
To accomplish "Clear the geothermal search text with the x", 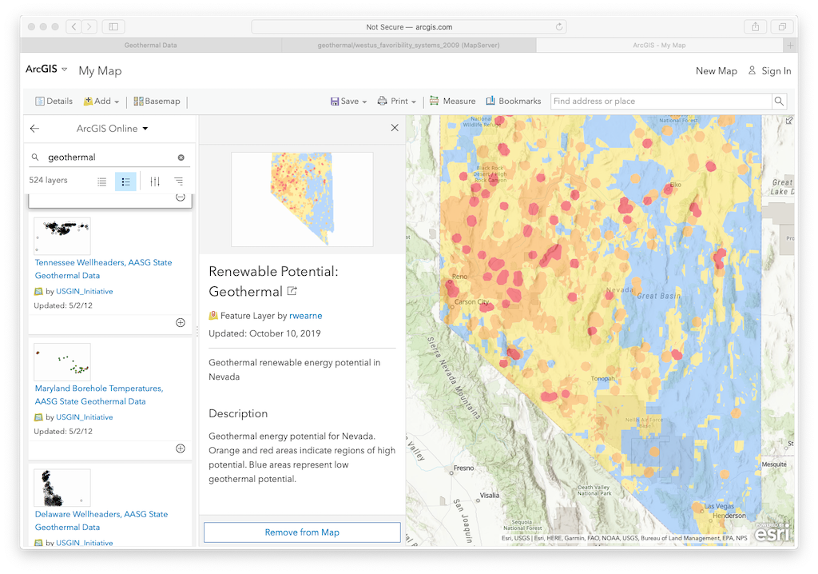I will 181,157.
